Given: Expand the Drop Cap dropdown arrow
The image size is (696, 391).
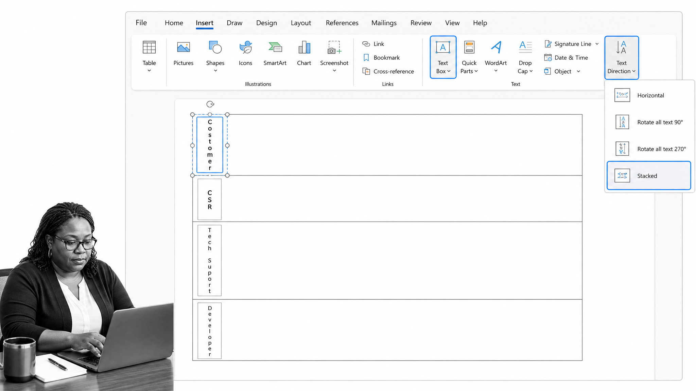Looking at the screenshot, I should point(531,71).
